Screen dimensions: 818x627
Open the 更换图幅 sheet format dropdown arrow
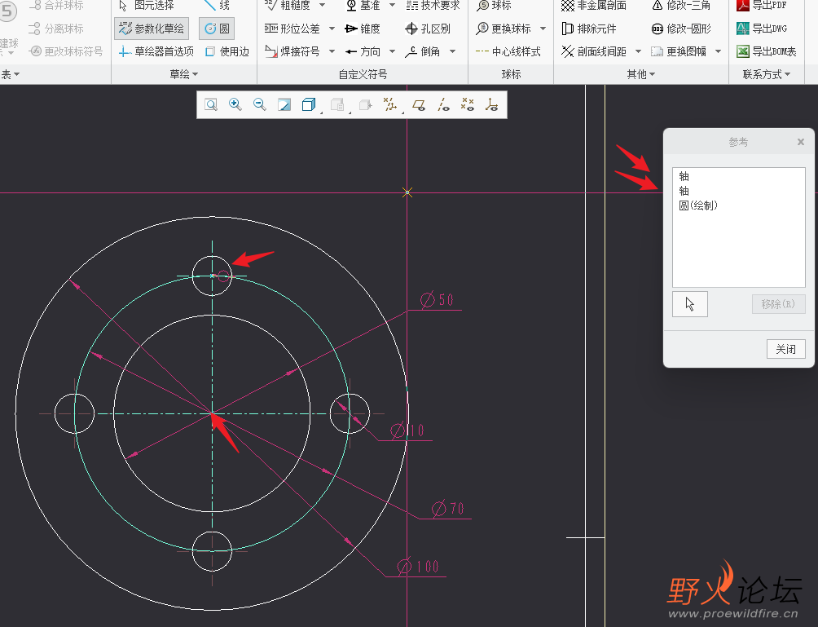tap(719, 51)
